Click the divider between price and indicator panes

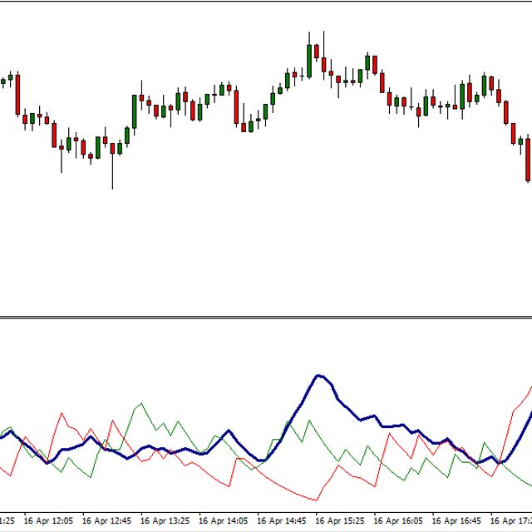(266, 317)
